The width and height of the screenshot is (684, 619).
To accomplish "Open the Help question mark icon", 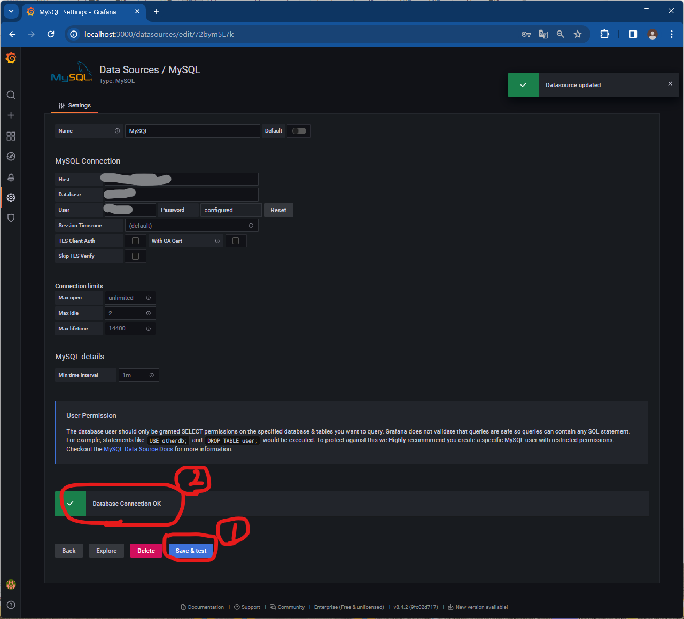I will pyautogui.click(x=11, y=605).
